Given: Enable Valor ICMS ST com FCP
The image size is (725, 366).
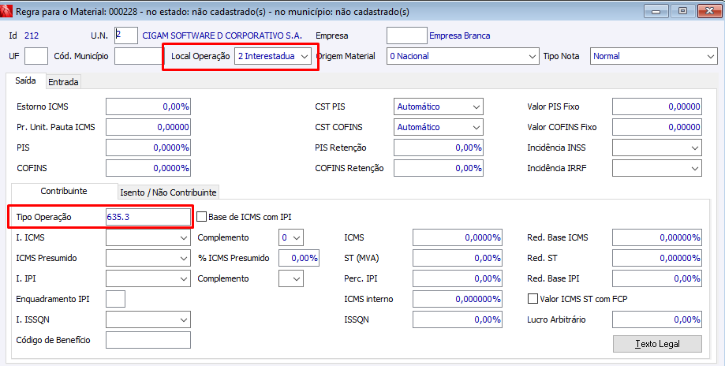Looking at the screenshot, I should [533, 299].
